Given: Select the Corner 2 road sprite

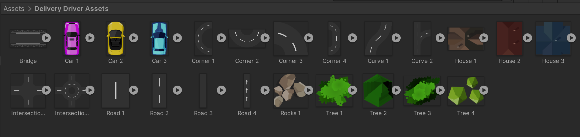Looking at the screenshot, I should (x=247, y=38).
